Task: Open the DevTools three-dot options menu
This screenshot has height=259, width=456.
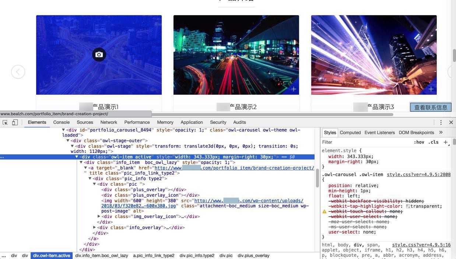Action: [x=441, y=122]
